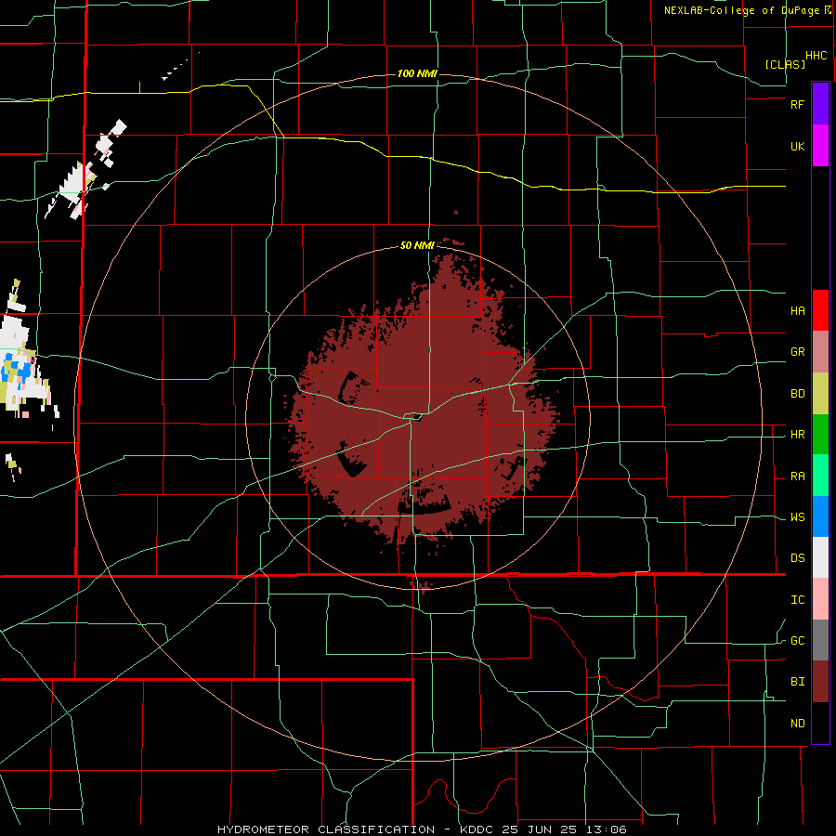
Task: Click the RF legend label
Action: (797, 104)
